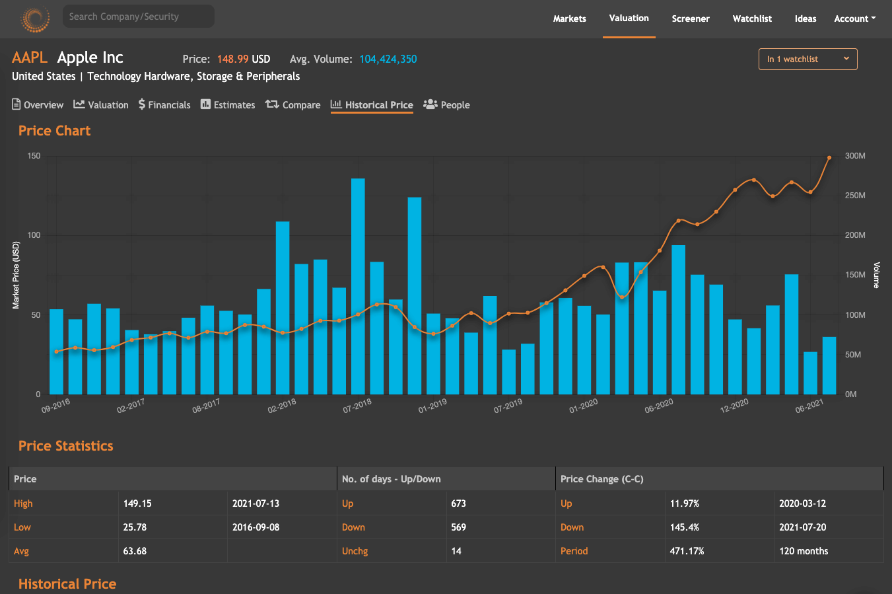This screenshot has height=594, width=892.
Task: Click the final price line point at chart top right
Action: [829, 157]
